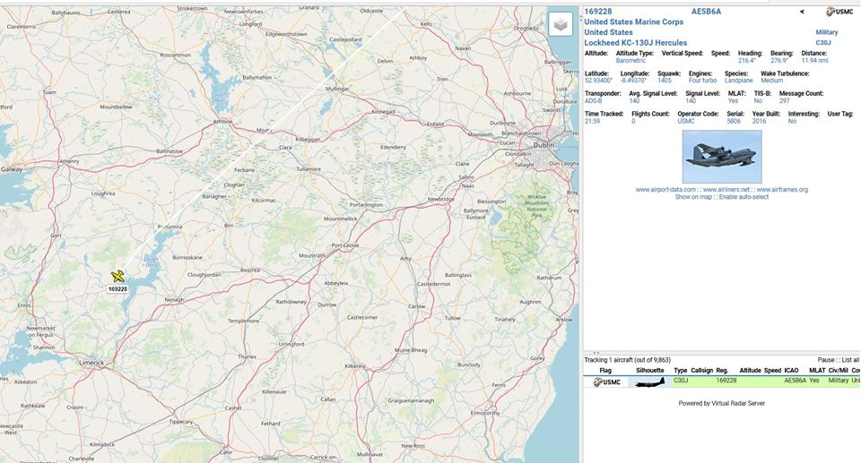Image resolution: width=861 pixels, height=463 pixels.
Task: Click the 297 message count value
Action: tap(784, 101)
